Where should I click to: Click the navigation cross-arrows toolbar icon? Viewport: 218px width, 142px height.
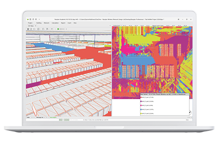(34, 29)
